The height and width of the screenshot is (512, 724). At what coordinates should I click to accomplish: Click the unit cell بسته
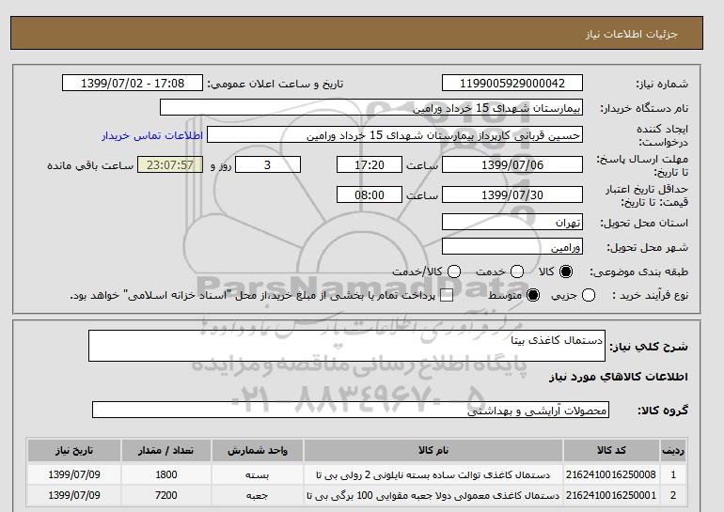pos(258,474)
